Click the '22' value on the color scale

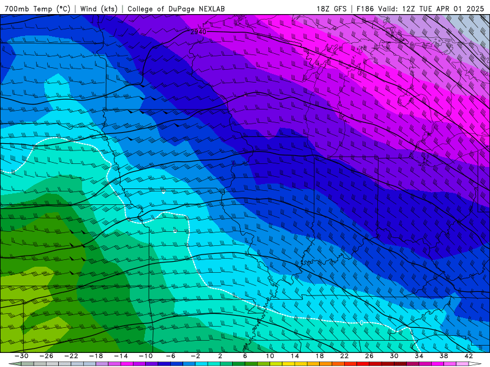[344, 356]
